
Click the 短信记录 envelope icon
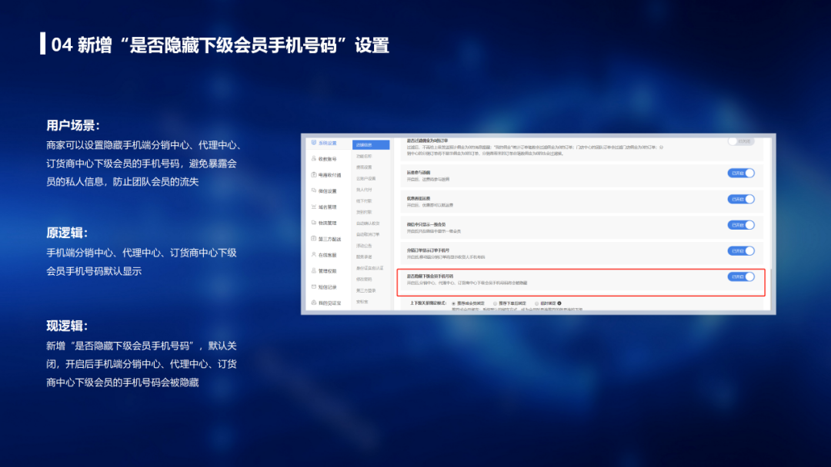coord(312,286)
